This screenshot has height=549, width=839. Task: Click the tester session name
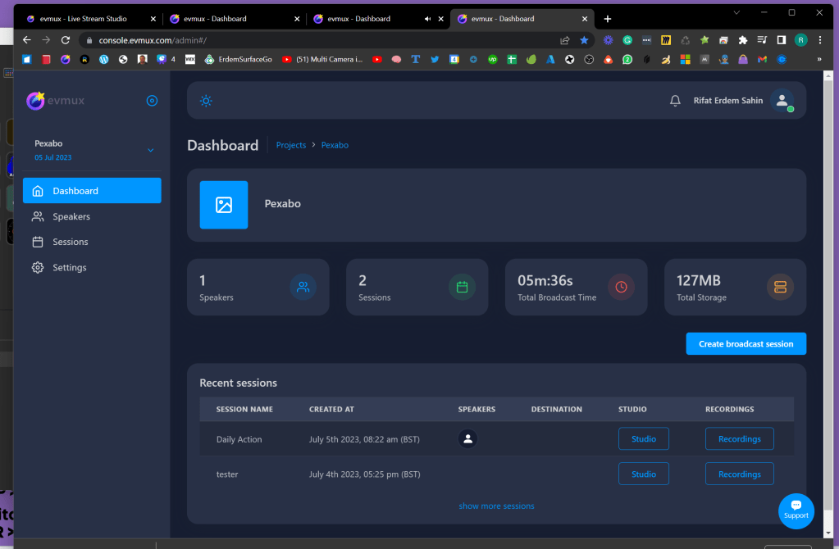click(227, 474)
